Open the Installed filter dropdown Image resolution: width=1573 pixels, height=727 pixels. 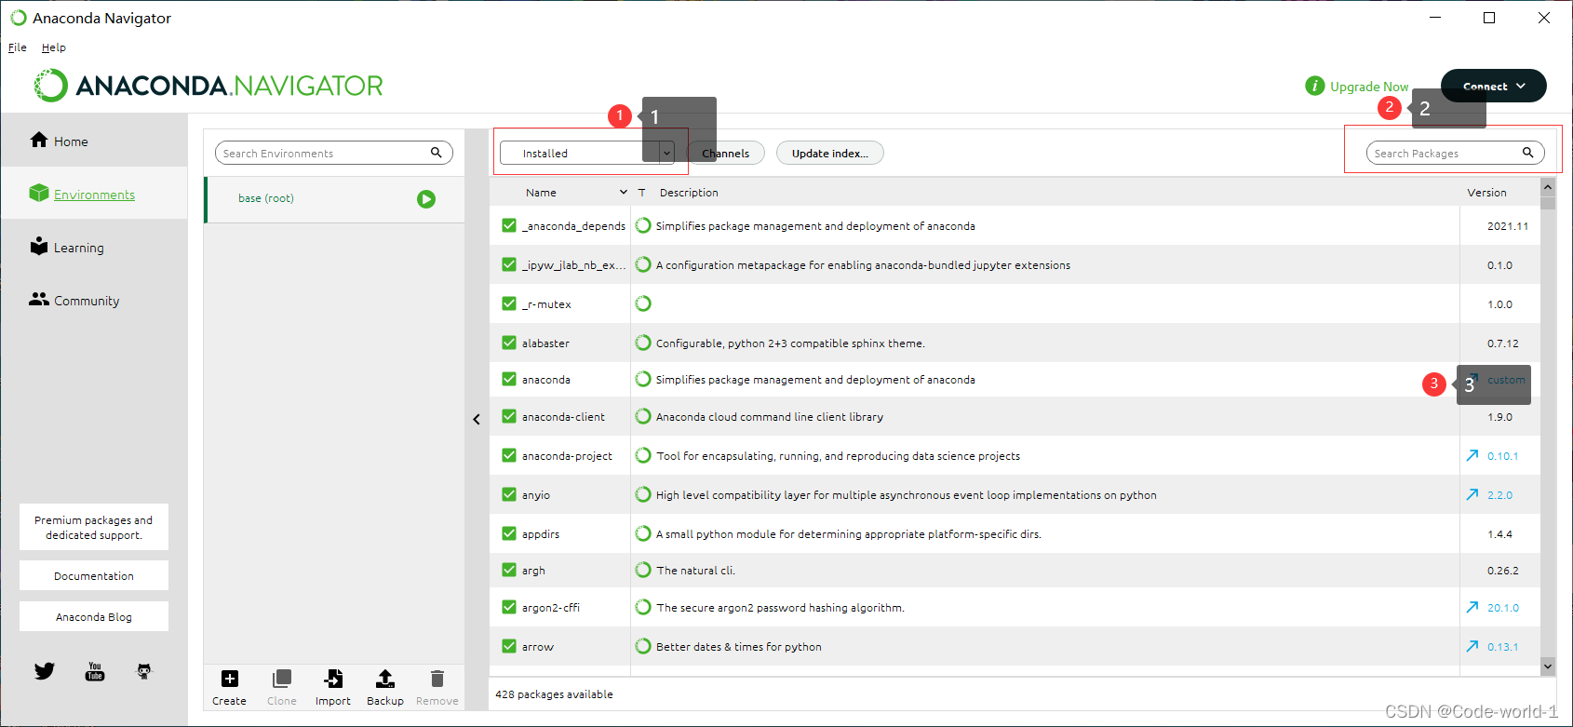587,153
